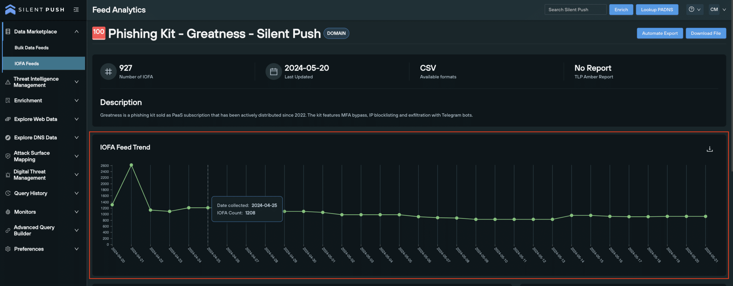Open the CM user account dropdown
Image resolution: width=733 pixels, height=286 pixels.
tap(718, 9)
